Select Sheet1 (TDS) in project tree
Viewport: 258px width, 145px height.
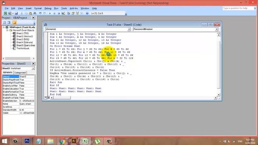[x=23, y=33]
